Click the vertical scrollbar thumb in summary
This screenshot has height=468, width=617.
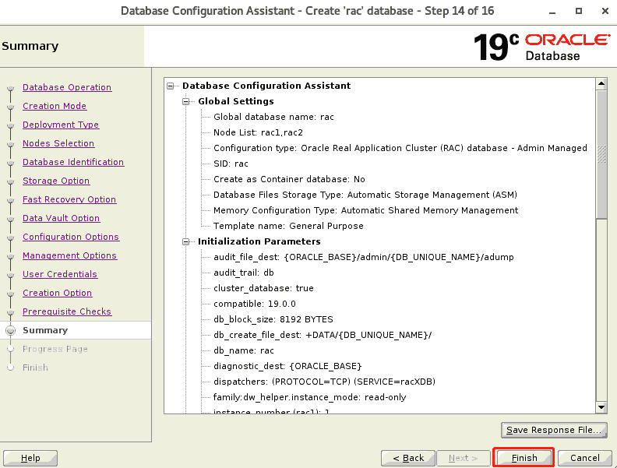coord(601,154)
